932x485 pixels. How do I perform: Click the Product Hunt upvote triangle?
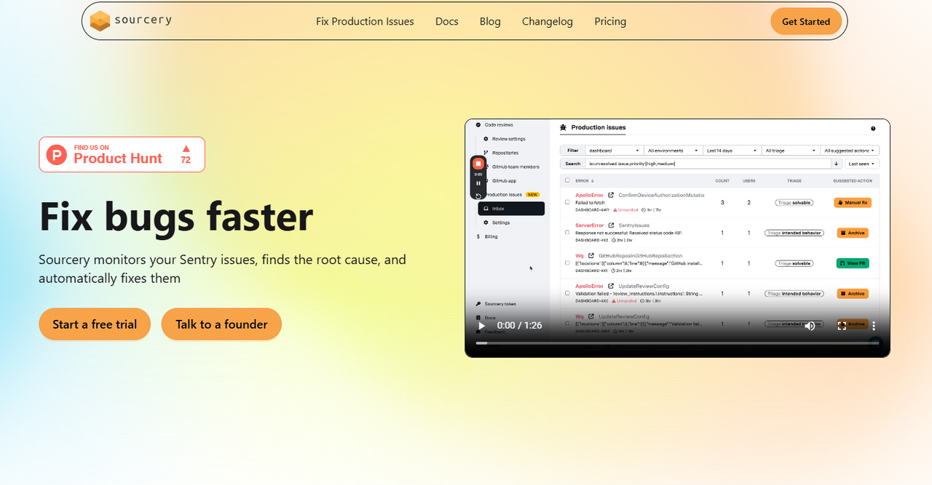[186, 148]
